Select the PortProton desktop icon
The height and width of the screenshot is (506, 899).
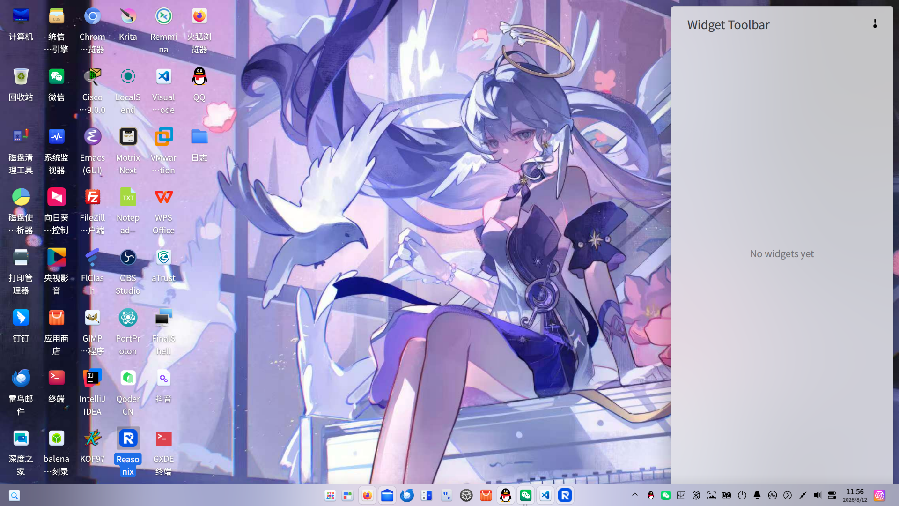click(128, 318)
